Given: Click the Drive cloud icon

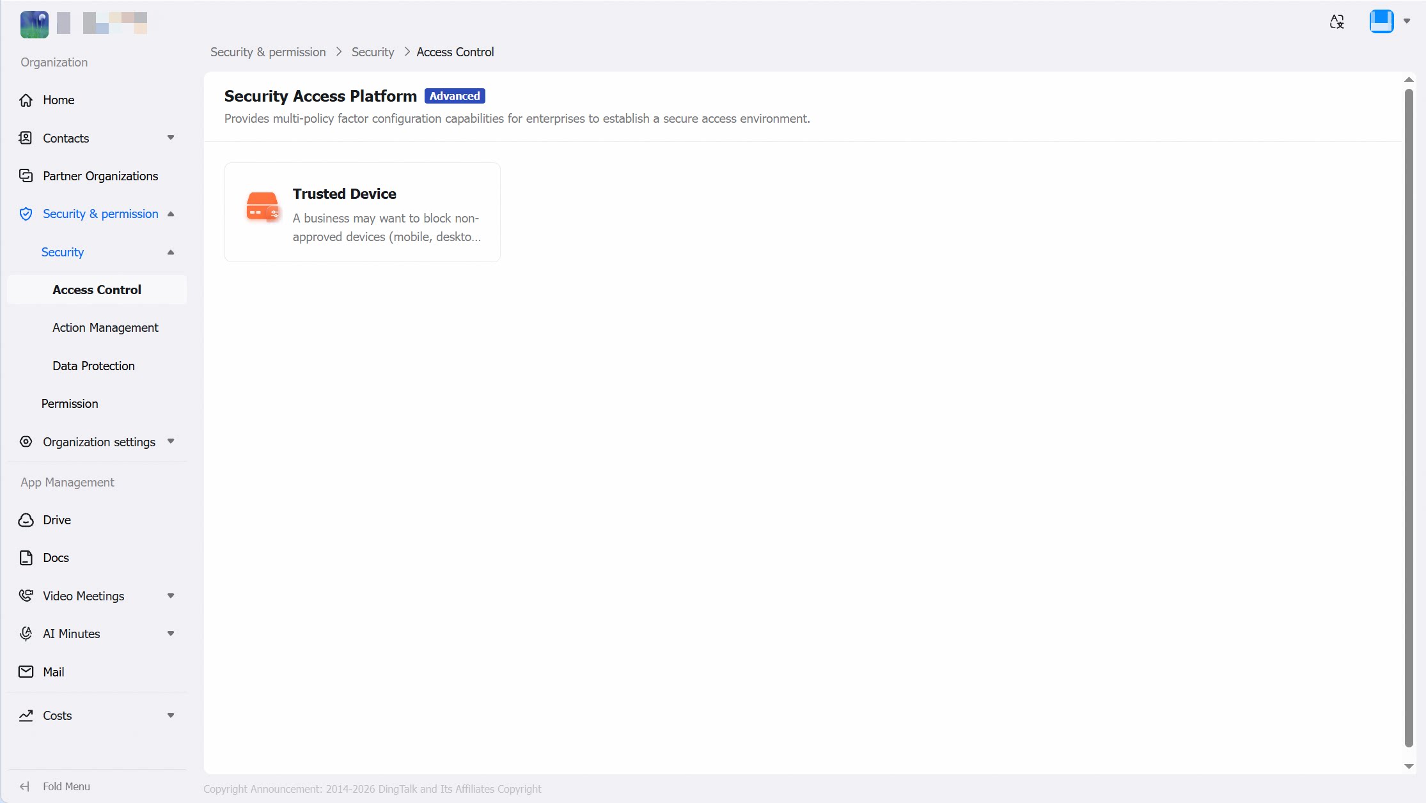Looking at the screenshot, I should pyautogui.click(x=26, y=520).
